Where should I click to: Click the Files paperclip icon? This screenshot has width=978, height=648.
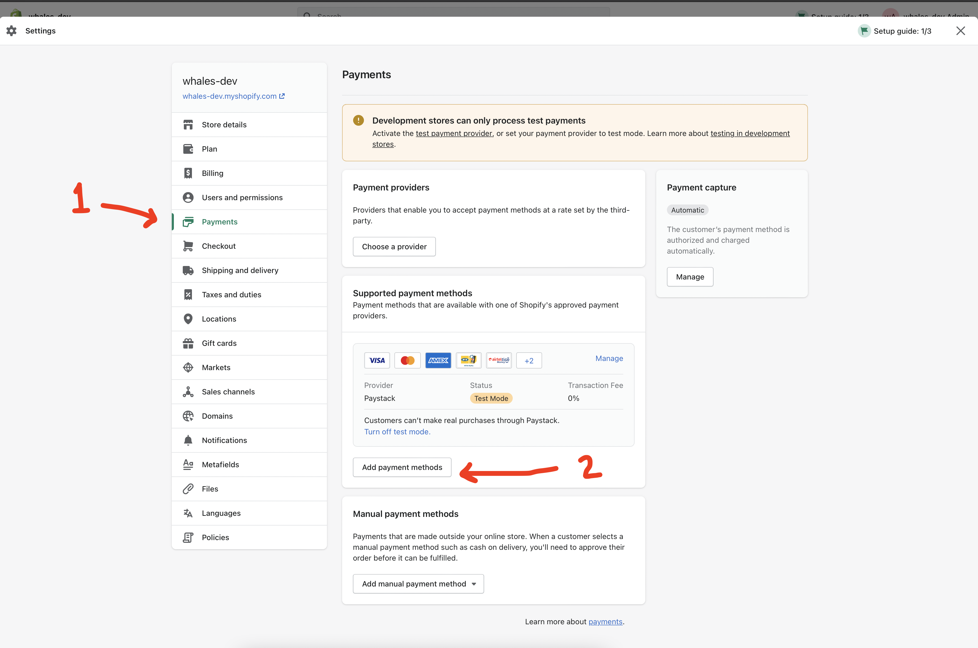point(188,489)
